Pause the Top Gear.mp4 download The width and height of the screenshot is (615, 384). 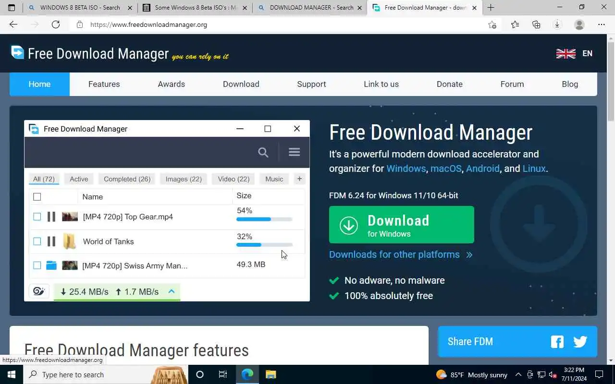[x=51, y=217]
